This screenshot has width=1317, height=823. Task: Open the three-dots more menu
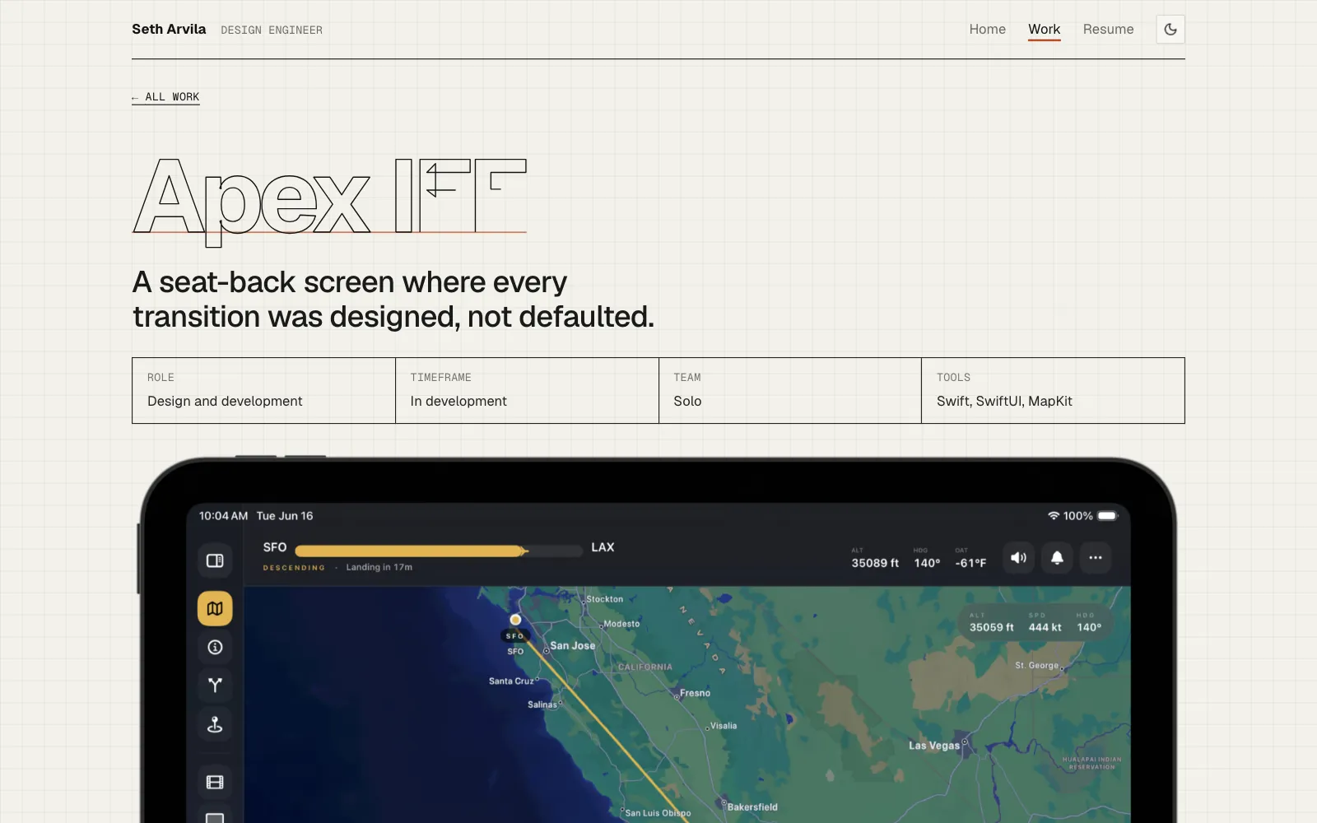1096,558
